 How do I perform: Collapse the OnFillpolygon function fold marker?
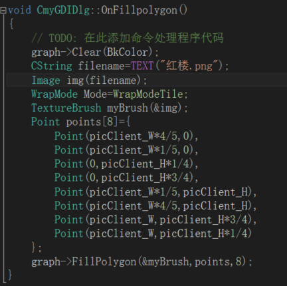coord(3,11)
